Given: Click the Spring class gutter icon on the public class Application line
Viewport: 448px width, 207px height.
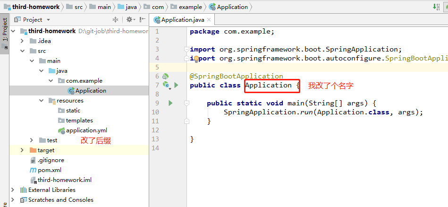Looking at the screenshot, I should (x=166, y=85).
